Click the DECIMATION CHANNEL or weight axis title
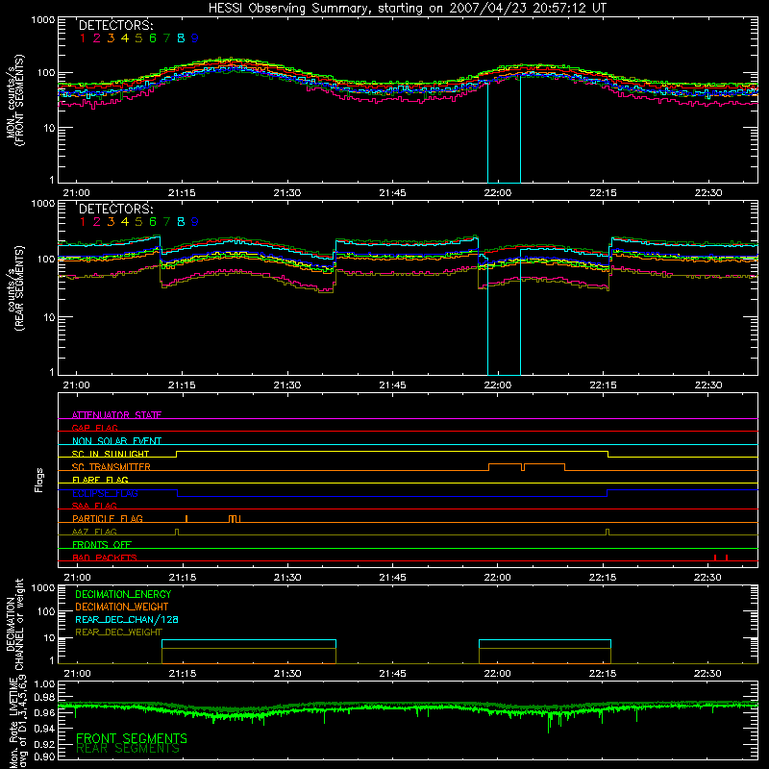Viewport: 769px width, 769px height. (15, 625)
